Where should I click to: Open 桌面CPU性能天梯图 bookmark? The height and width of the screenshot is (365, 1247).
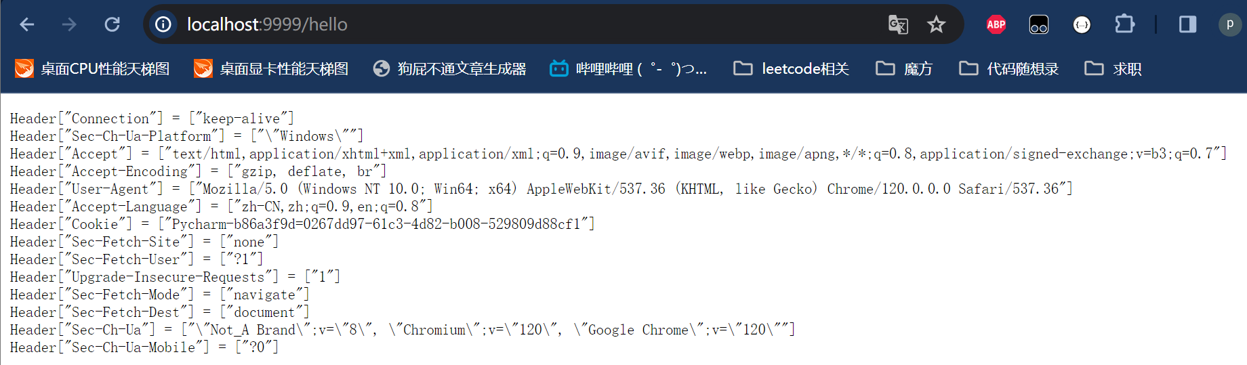[92, 68]
